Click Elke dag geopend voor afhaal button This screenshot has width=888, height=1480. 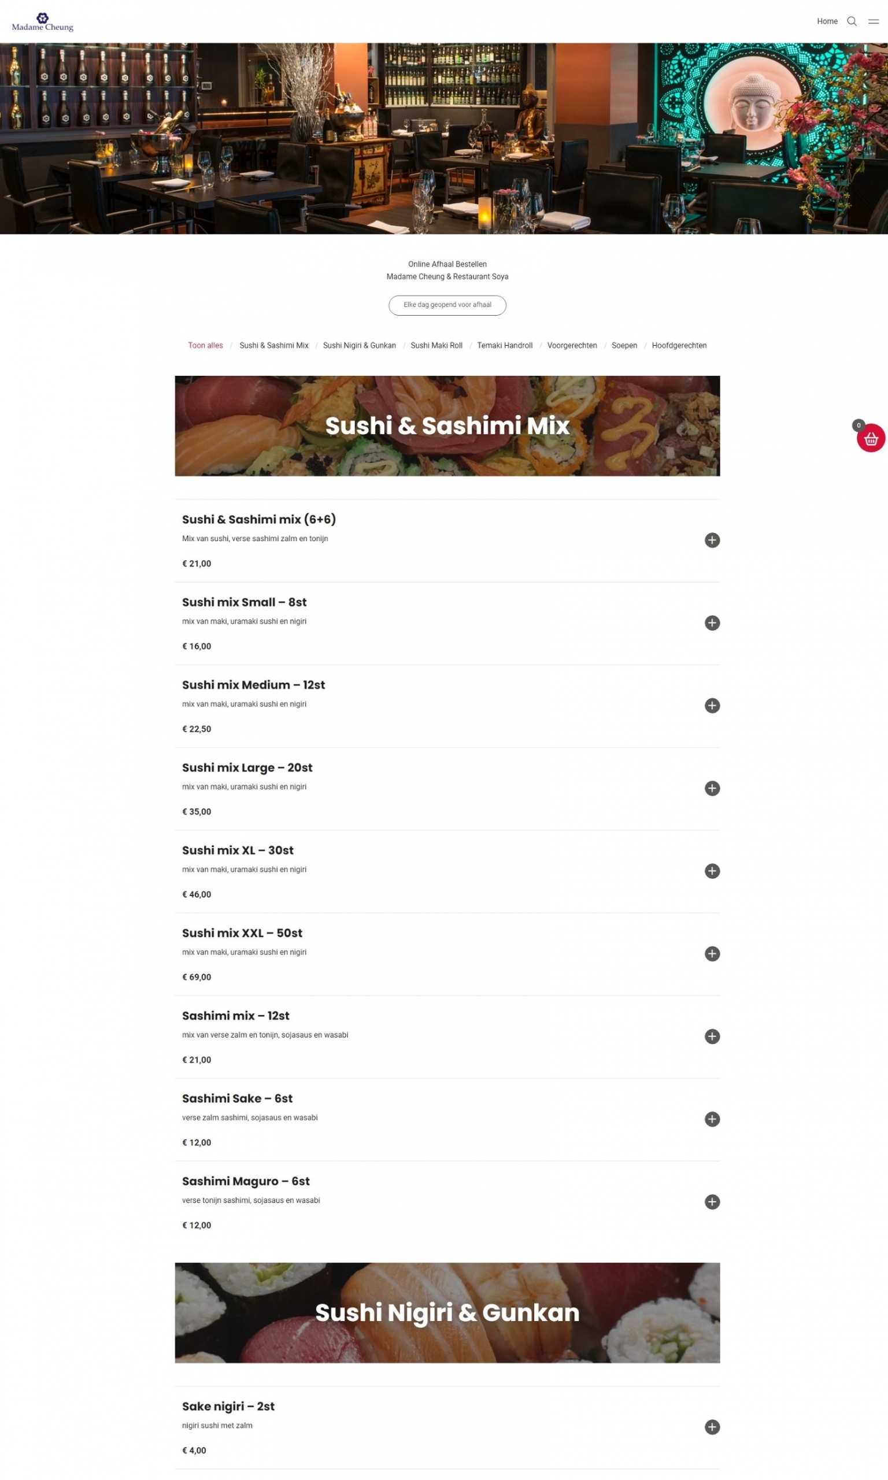[447, 305]
